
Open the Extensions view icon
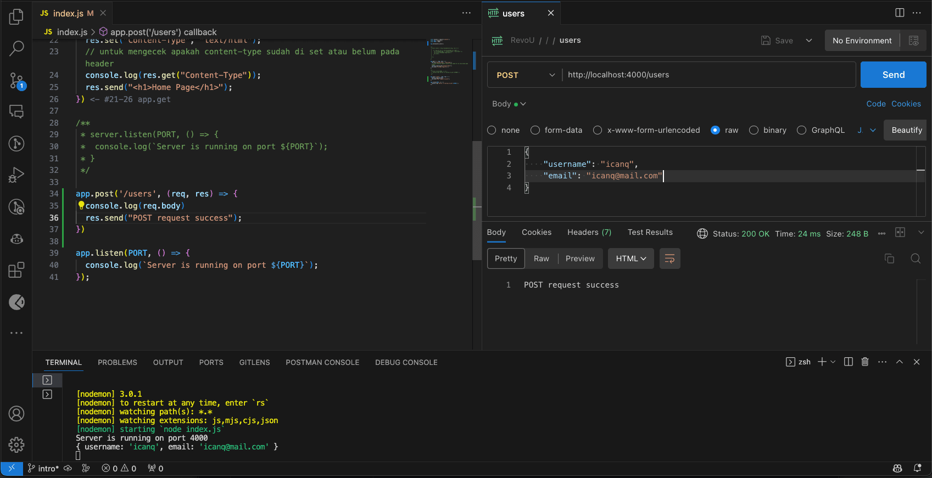click(16, 270)
